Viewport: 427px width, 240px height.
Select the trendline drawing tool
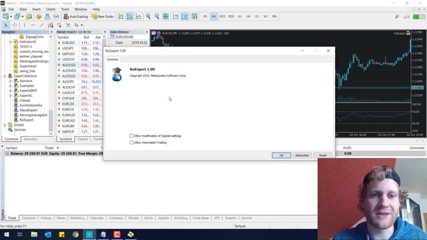pos(41,25)
